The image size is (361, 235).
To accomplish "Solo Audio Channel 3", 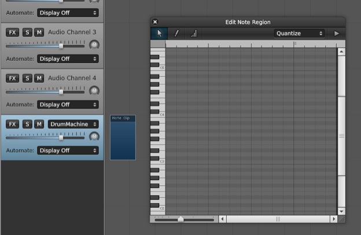I will pos(27,32).
